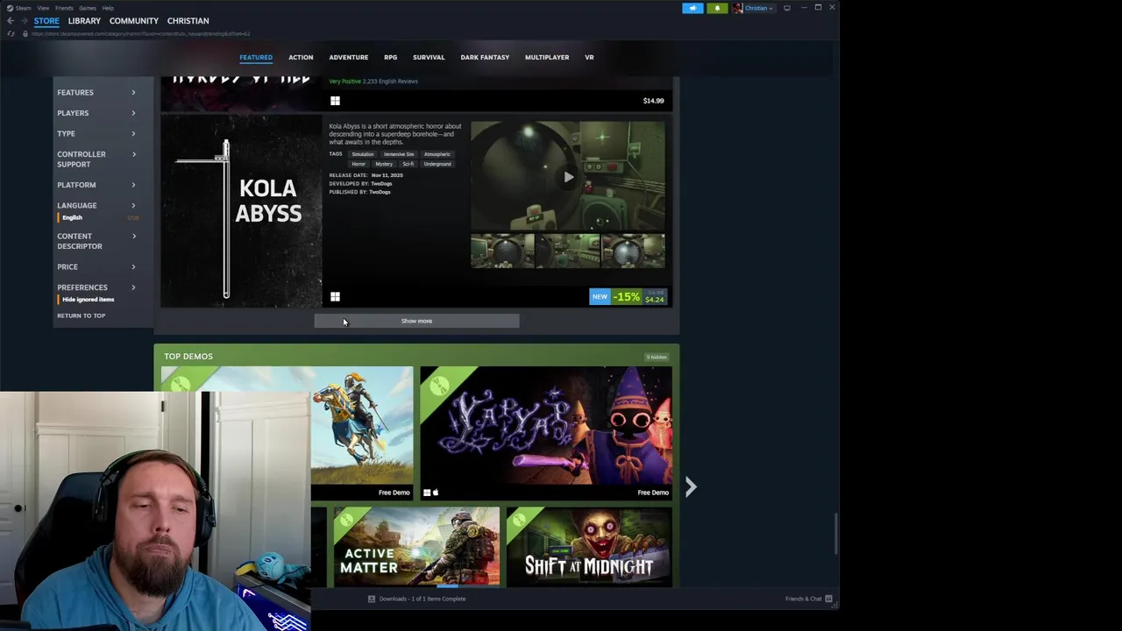
Task: Select the RPG category tab
Action: pos(391,57)
